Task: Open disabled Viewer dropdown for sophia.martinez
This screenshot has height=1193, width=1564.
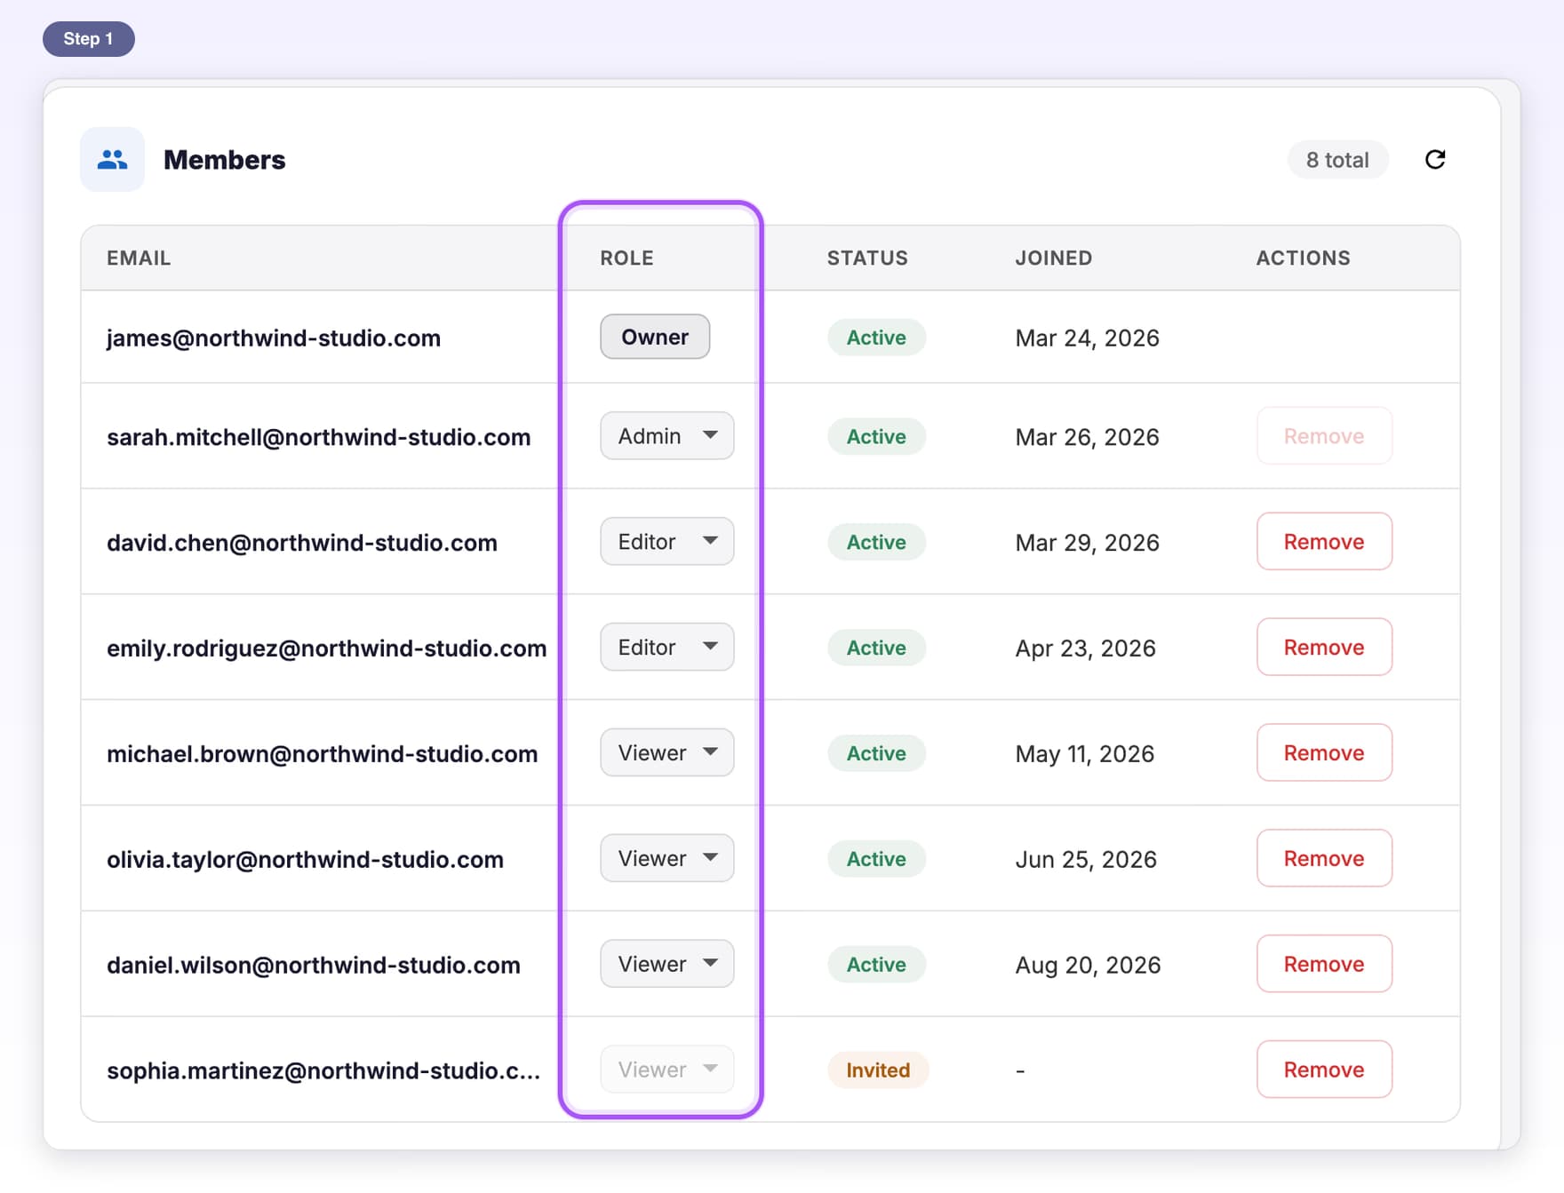Action: pos(666,1070)
